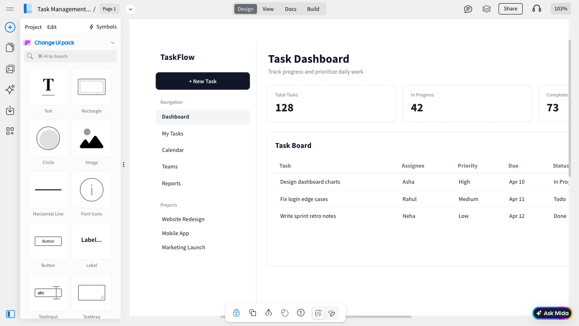Toggle the ruler select mode tool

pos(318,313)
